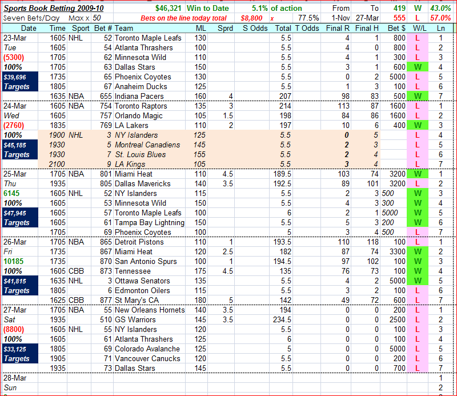This screenshot has height=396, width=457.
Task: Select the 25-Mar date cell
Action: (x=20, y=174)
